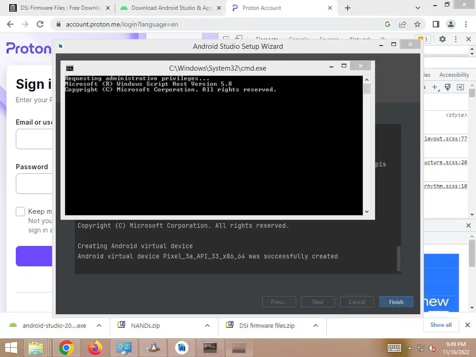Launch Firefox from taskbar

(95, 348)
